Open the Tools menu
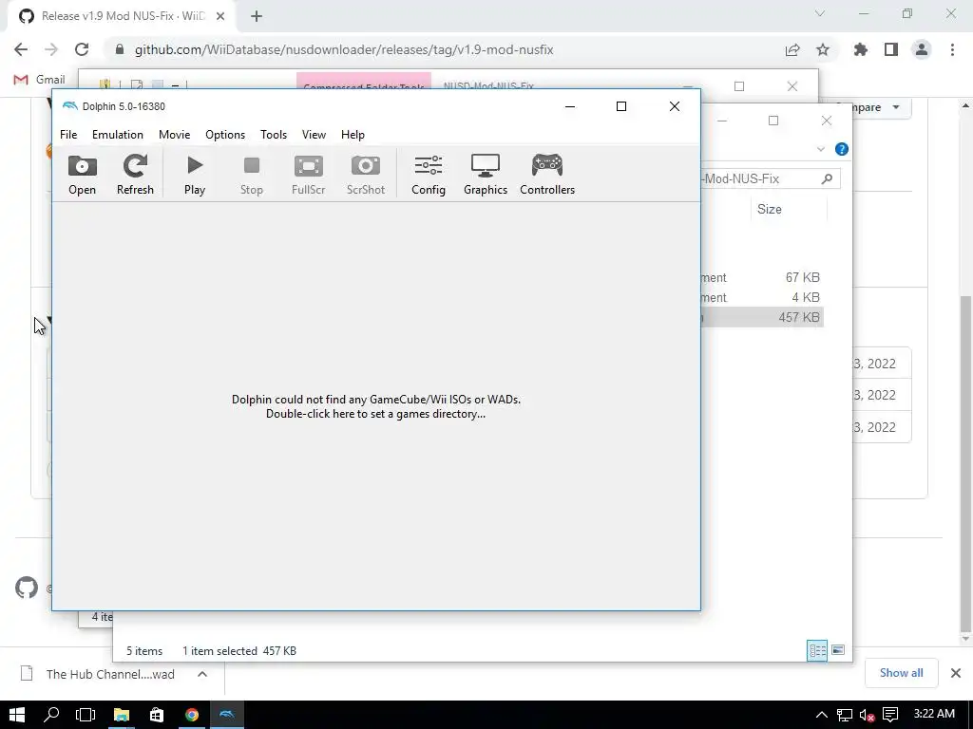This screenshot has height=729, width=973. (274, 135)
